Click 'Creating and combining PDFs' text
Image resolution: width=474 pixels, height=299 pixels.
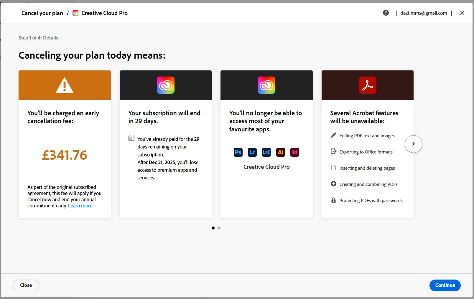coord(368,184)
